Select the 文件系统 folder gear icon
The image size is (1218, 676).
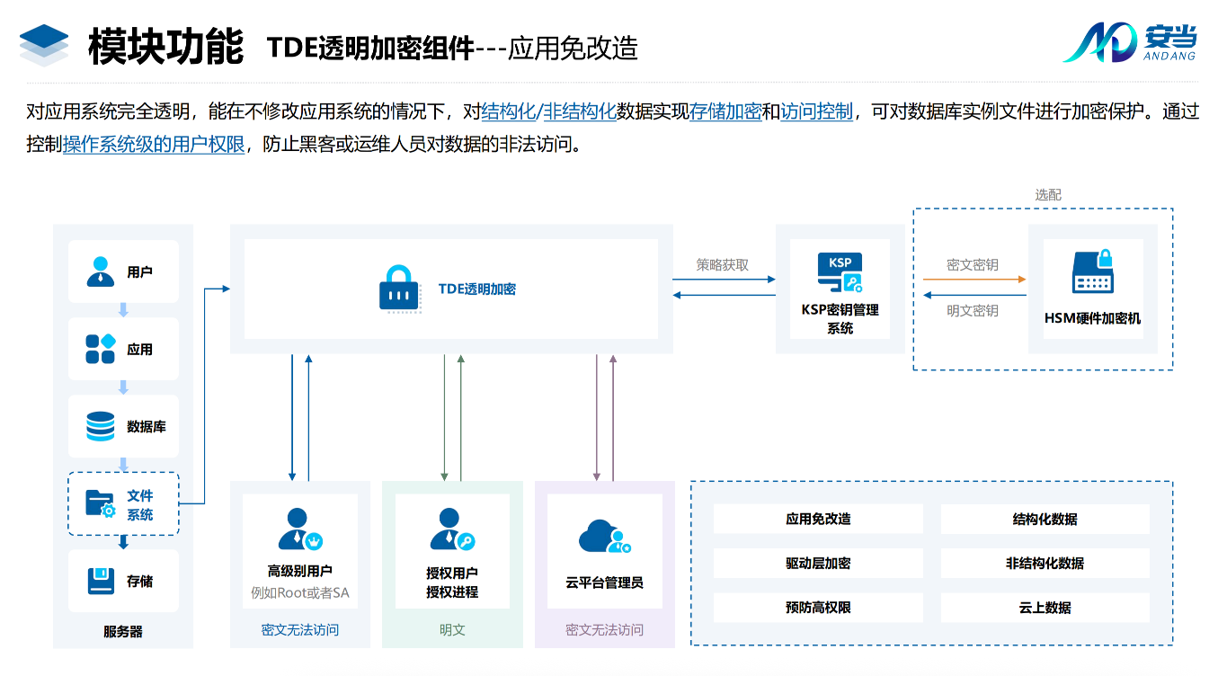(100, 503)
